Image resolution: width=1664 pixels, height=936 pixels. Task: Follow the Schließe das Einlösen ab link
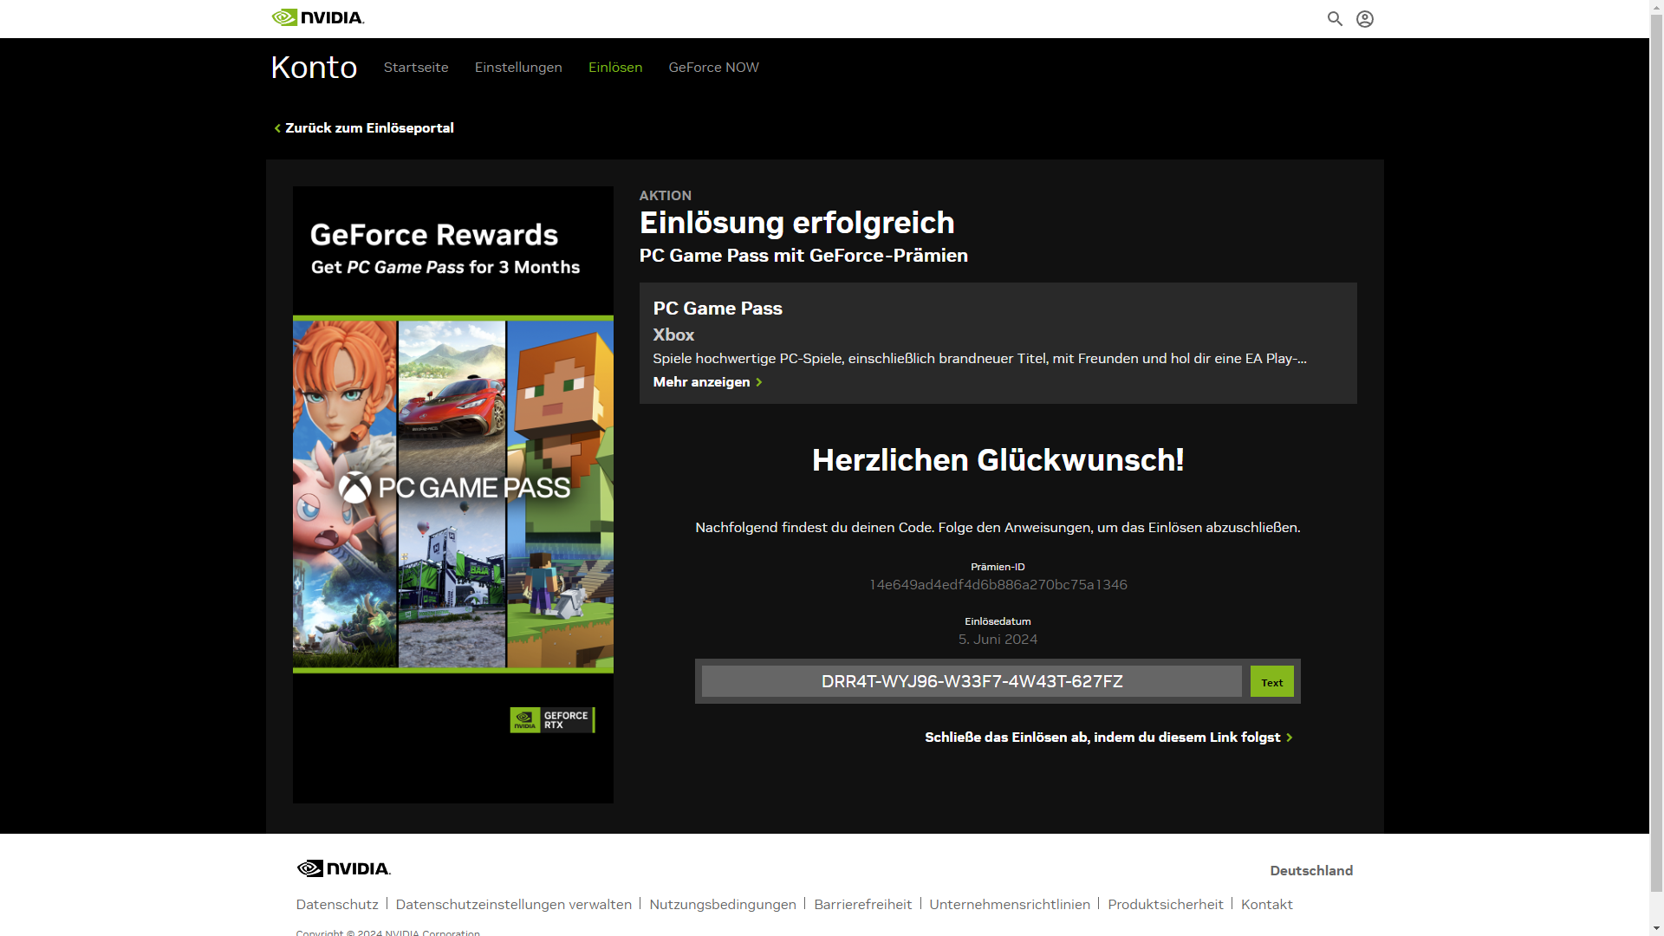(1108, 738)
